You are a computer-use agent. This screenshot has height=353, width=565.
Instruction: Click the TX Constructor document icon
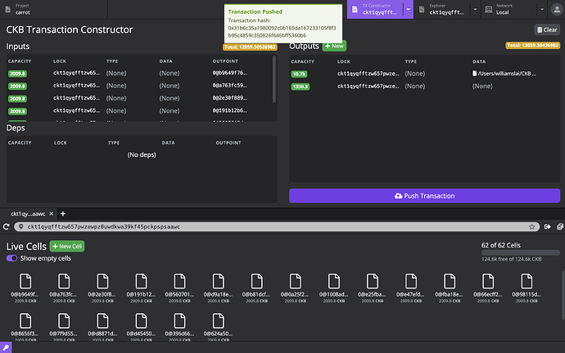click(x=355, y=9)
